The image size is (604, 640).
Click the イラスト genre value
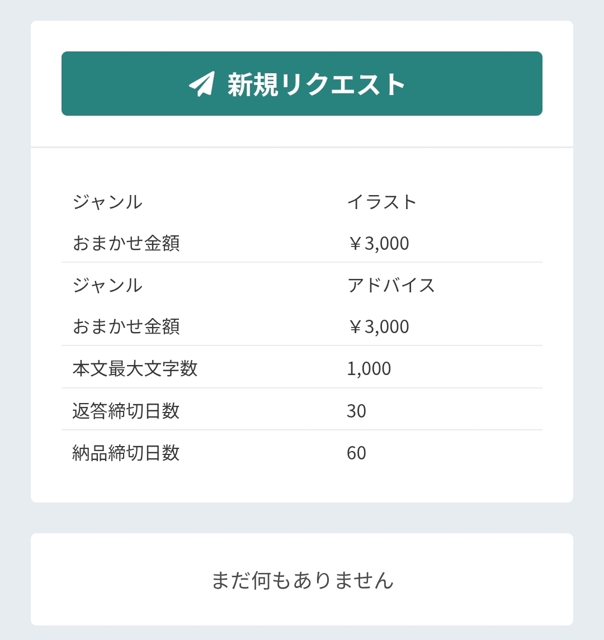point(382,202)
